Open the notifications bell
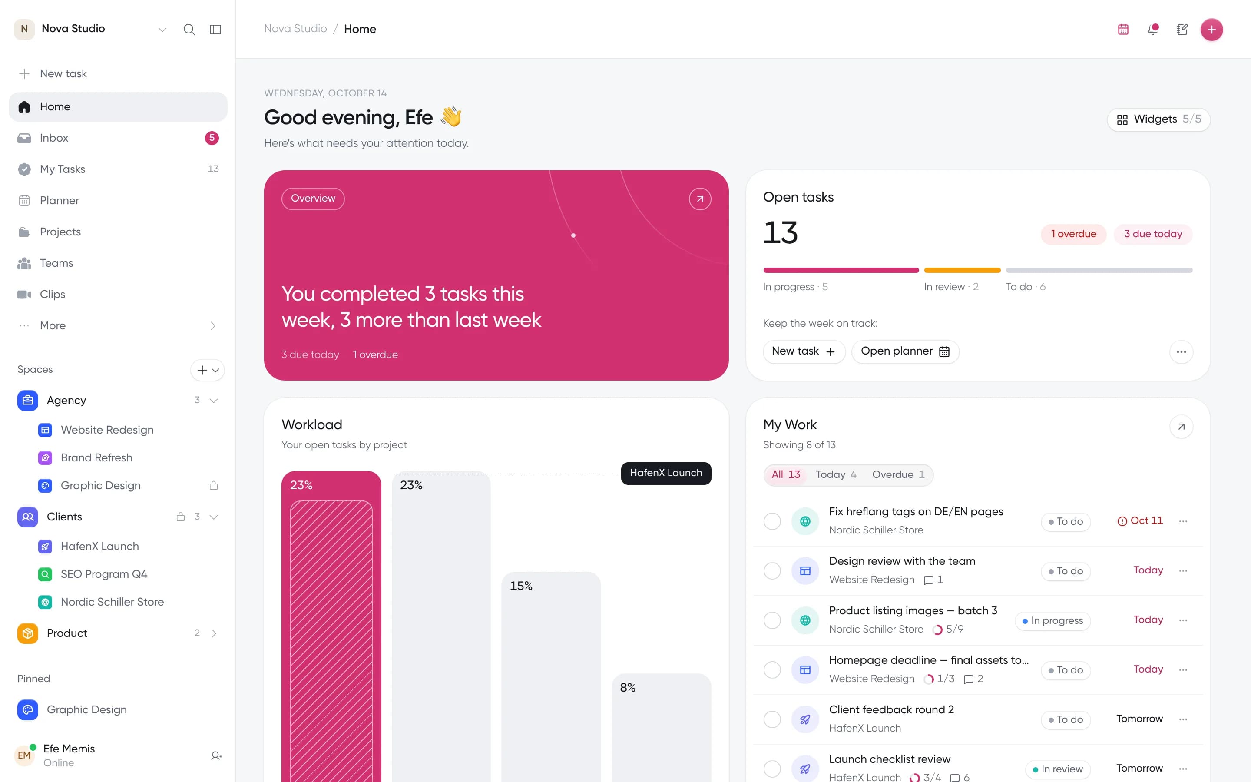 tap(1153, 30)
